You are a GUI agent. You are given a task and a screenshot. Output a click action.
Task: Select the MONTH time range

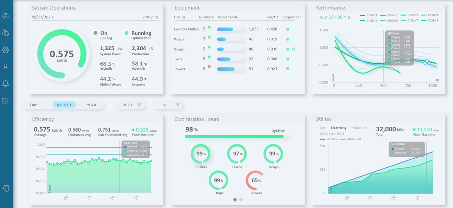tap(64, 105)
